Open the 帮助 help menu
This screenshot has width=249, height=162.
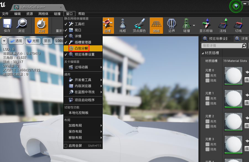(x=81, y=14)
